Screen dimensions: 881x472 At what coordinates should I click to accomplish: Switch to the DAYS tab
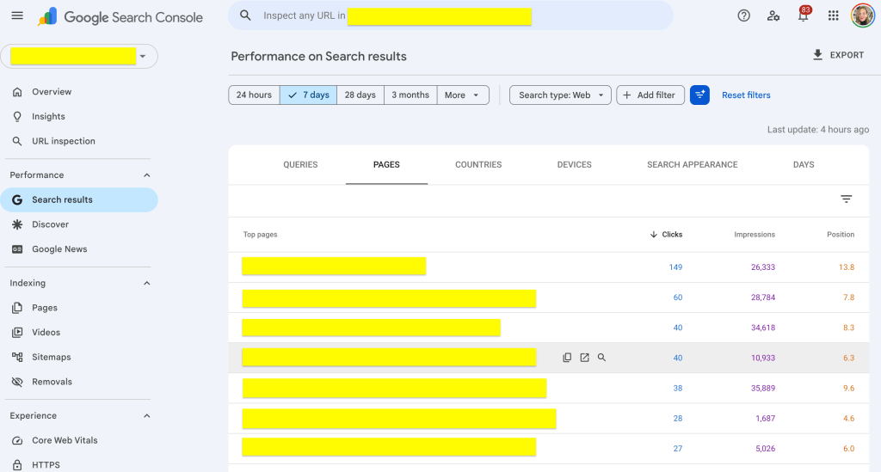pos(804,164)
